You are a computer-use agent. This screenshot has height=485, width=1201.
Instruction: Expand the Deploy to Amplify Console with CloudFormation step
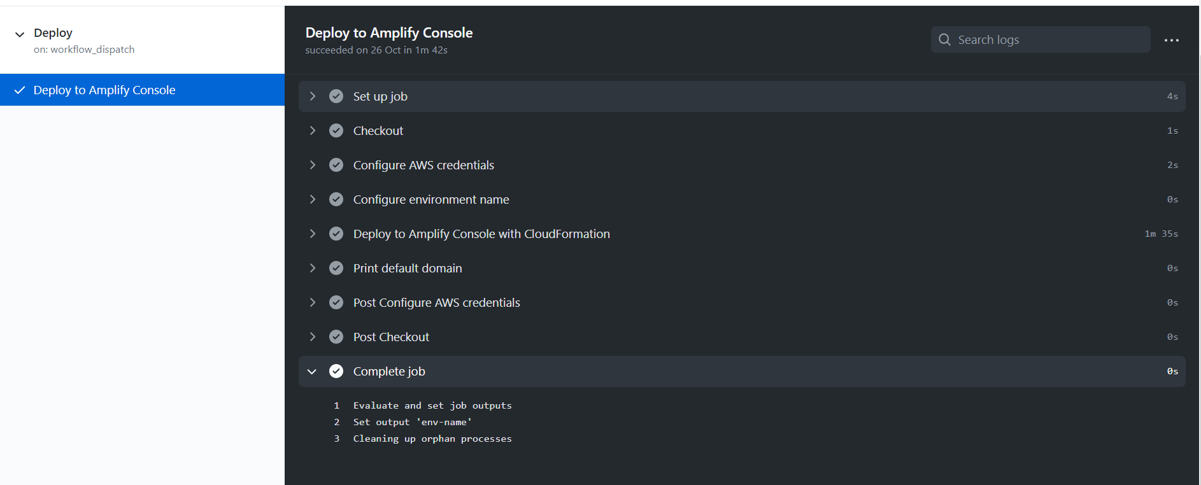312,233
